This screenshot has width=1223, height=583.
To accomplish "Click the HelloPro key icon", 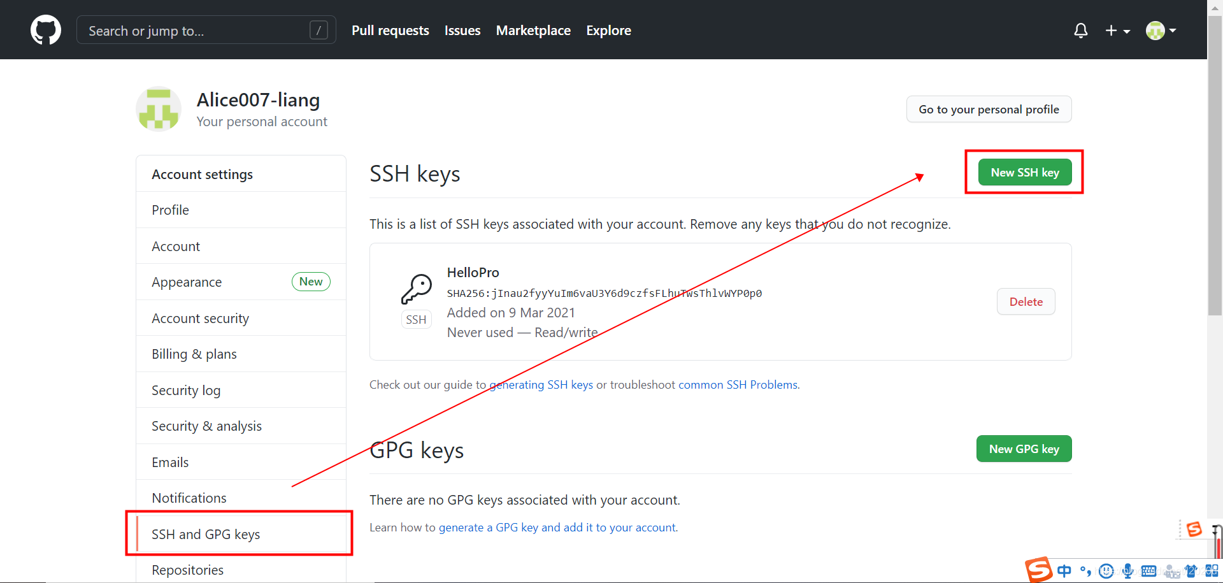I will tap(417, 289).
